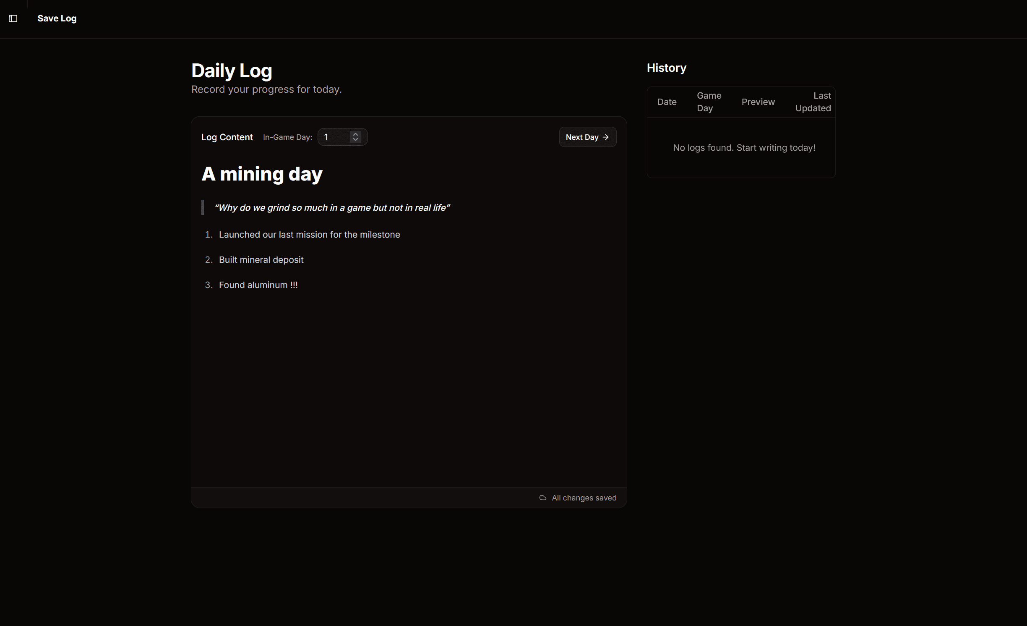The height and width of the screenshot is (626, 1027).
Task: Click the 'All changes saved' status text
Action: [x=584, y=498]
